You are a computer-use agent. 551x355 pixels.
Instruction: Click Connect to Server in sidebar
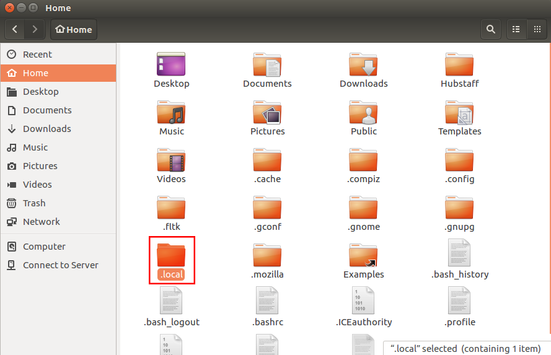[x=58, y=265]
